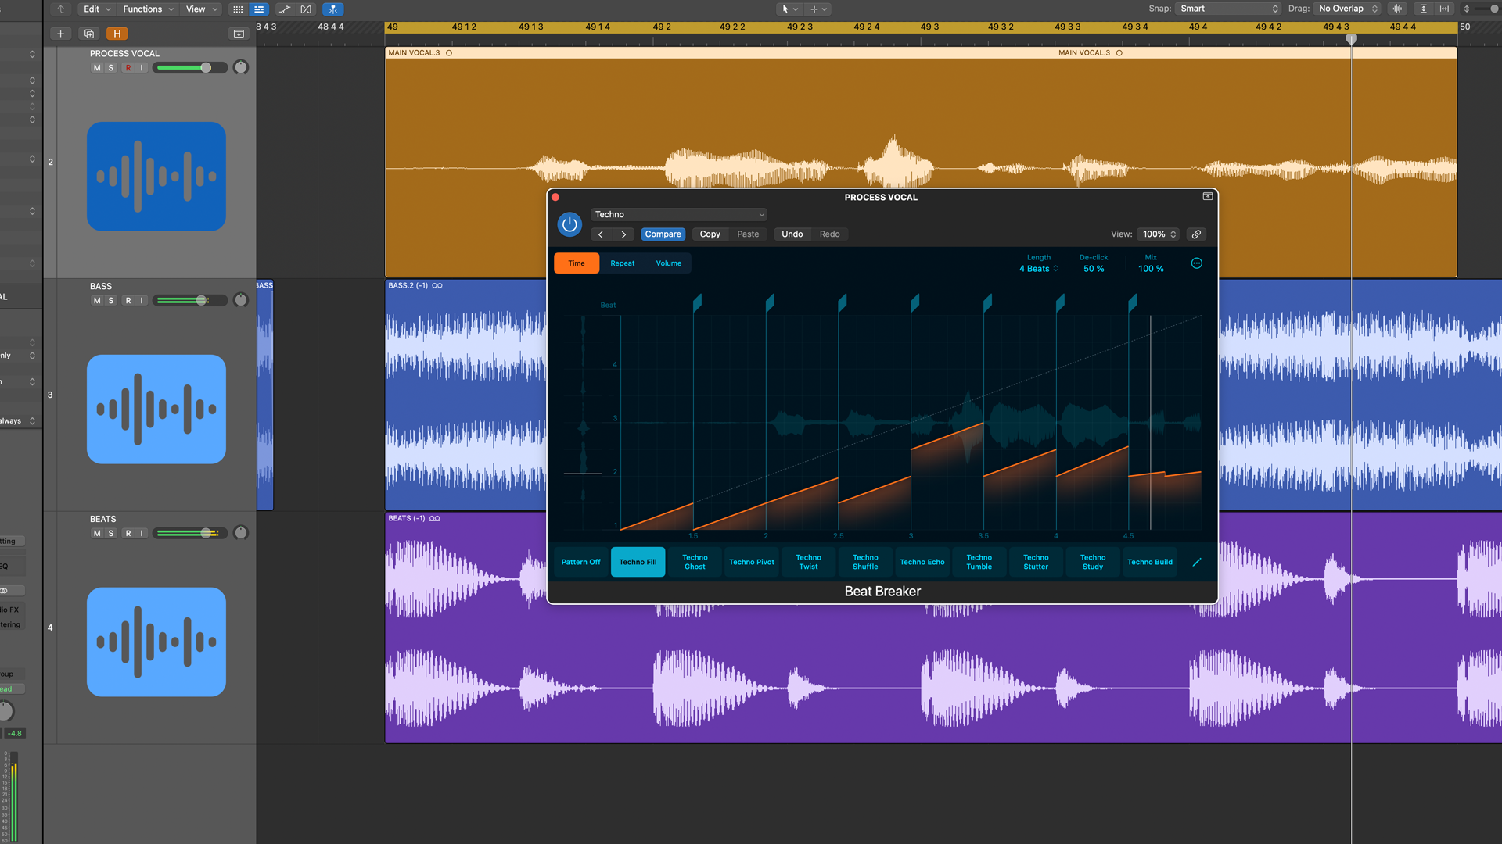Click the BASS track pan knob
Image resolution: width=1502 pixels, height=844 pixels.
click(x=241, y=300)
